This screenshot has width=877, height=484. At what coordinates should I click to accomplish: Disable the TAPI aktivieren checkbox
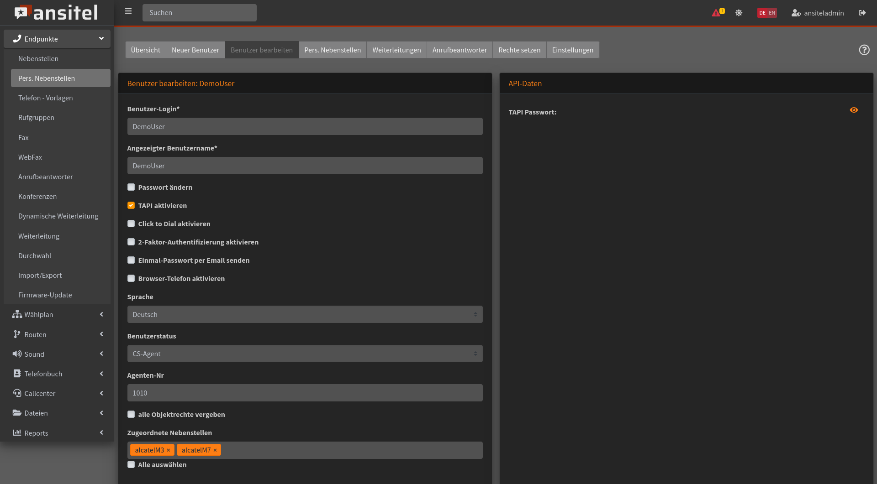(x=131, y=205)
